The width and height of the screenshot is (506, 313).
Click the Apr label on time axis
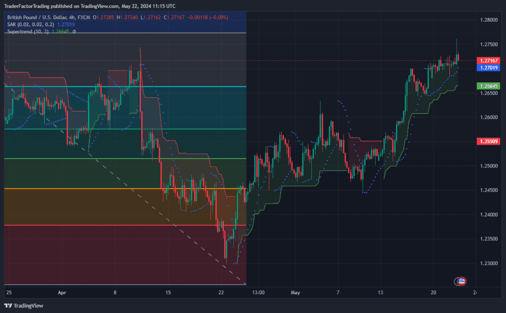pyautogui.click(x=62, y=293)
